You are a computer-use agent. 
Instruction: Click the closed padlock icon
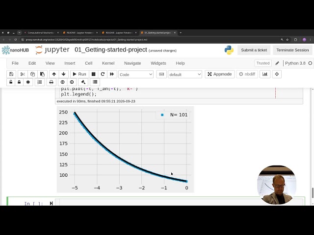point(19,82)
